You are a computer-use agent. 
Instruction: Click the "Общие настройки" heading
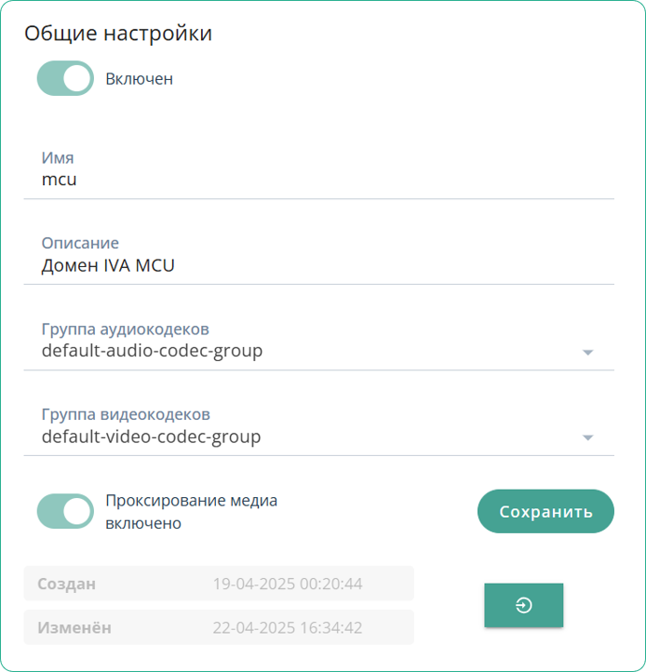(118, 34)
